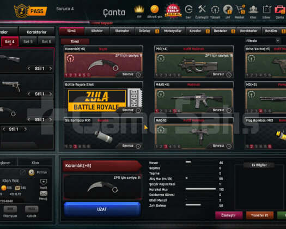Screen dimensions: 286x229
Task: Click the upgrade icon on M4A1 card
Action: click(161, 94)
